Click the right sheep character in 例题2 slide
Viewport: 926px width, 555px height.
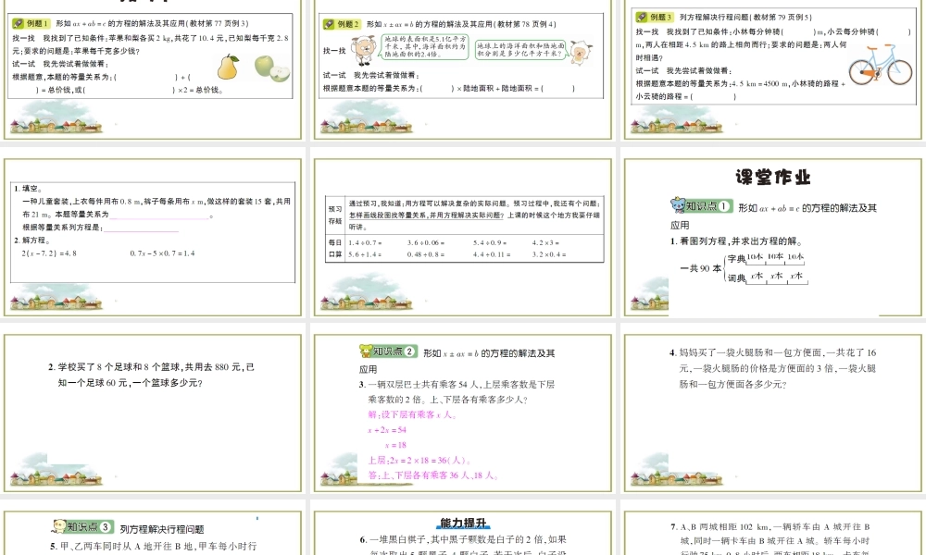[579, 52]
